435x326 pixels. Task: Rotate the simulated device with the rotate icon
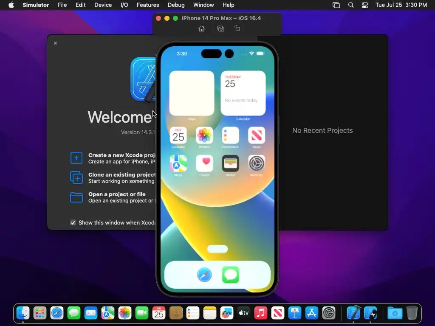(x=237, y=28)
